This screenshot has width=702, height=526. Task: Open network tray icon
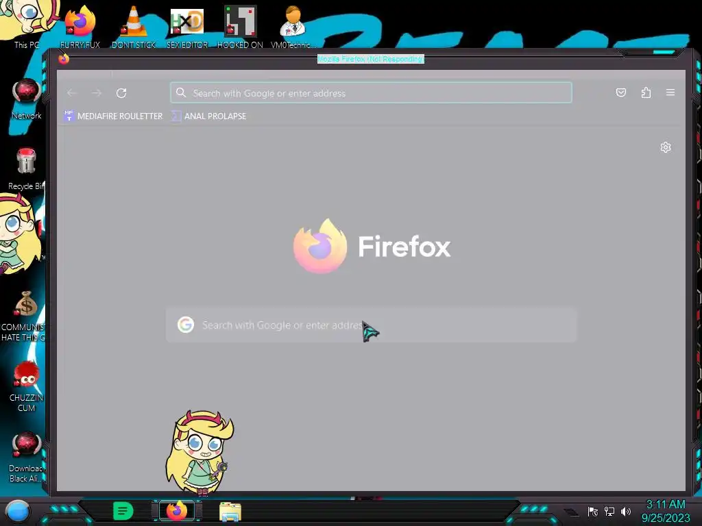tap(609, 511)
